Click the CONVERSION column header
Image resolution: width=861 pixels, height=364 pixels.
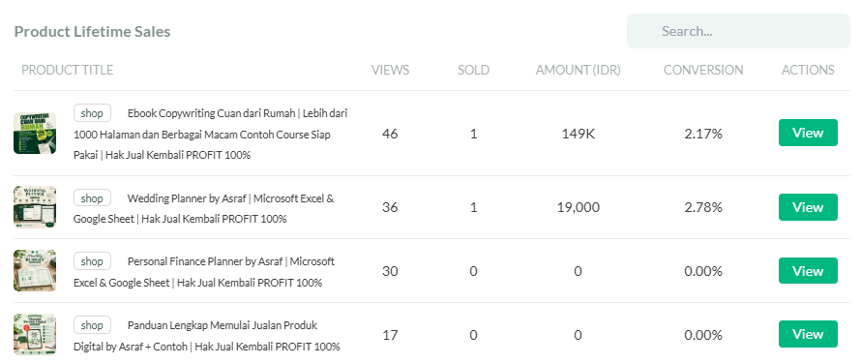tap(703, 70)
